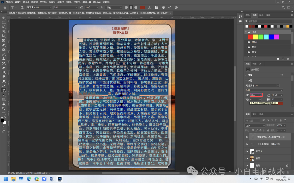This screenshot has height=183, width=294.
Task: Expand the 变换 section in Properties
Action: point(246,75)
